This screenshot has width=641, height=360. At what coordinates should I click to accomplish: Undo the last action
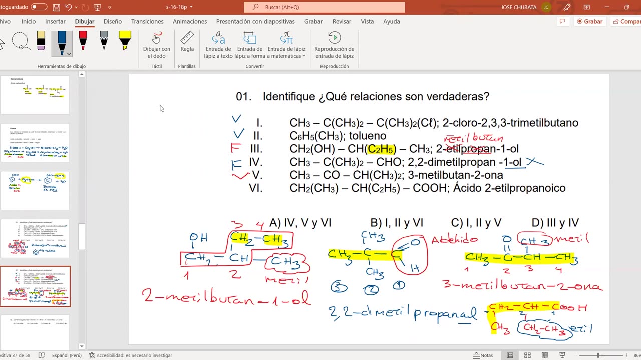69,7
